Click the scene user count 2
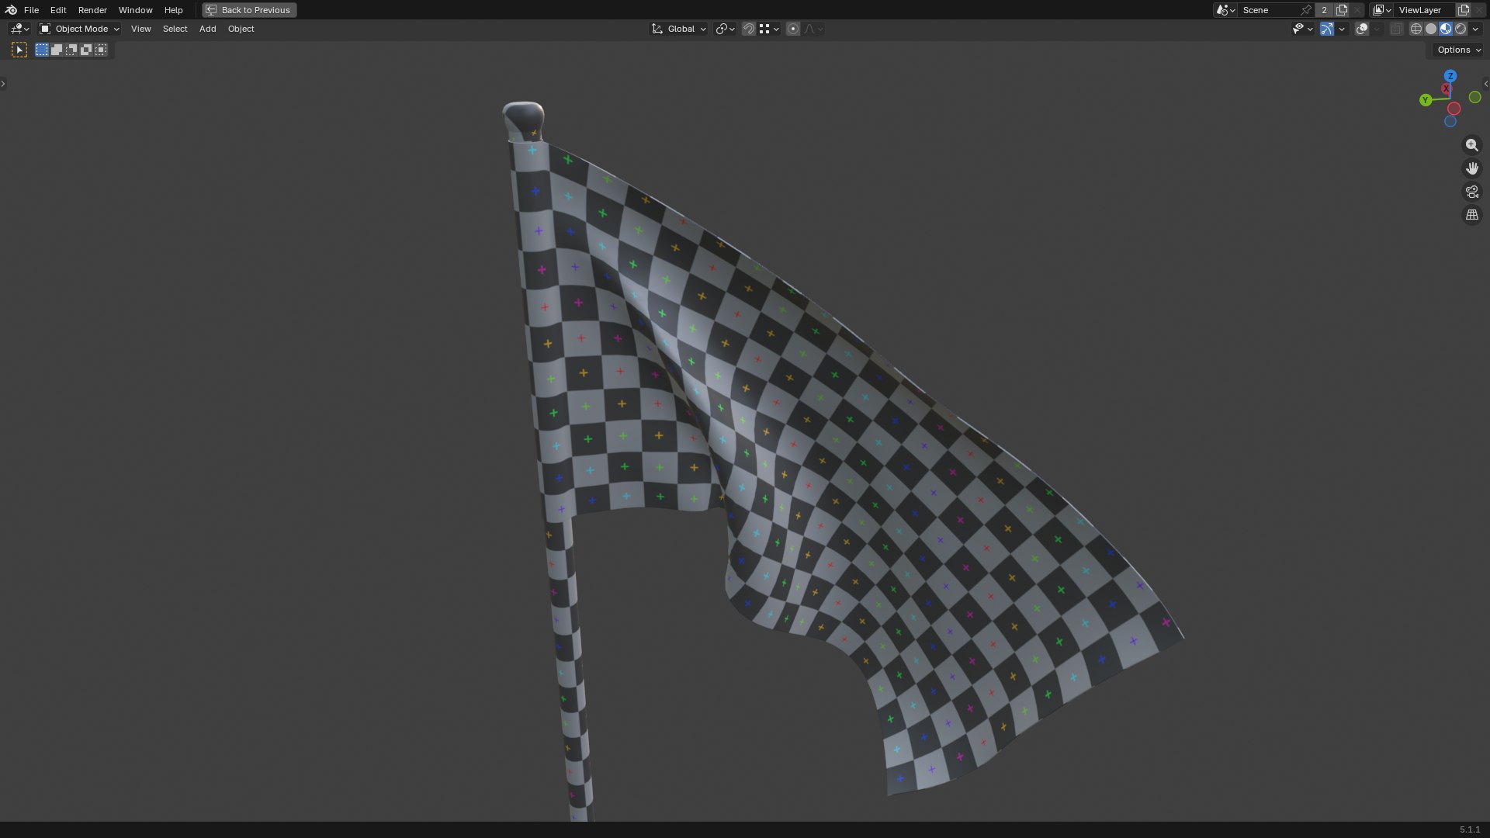Screen dimensions: 1490x838 (x=1324, y=10)
